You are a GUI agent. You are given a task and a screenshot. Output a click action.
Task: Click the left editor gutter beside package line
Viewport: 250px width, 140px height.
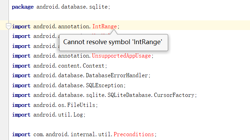click(x=4, y=7)
